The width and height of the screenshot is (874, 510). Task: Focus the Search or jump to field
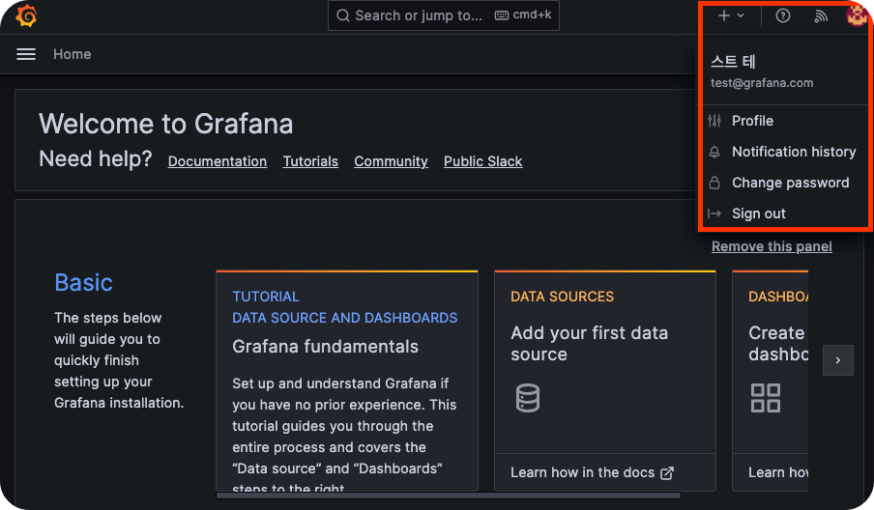click(444, 15)
